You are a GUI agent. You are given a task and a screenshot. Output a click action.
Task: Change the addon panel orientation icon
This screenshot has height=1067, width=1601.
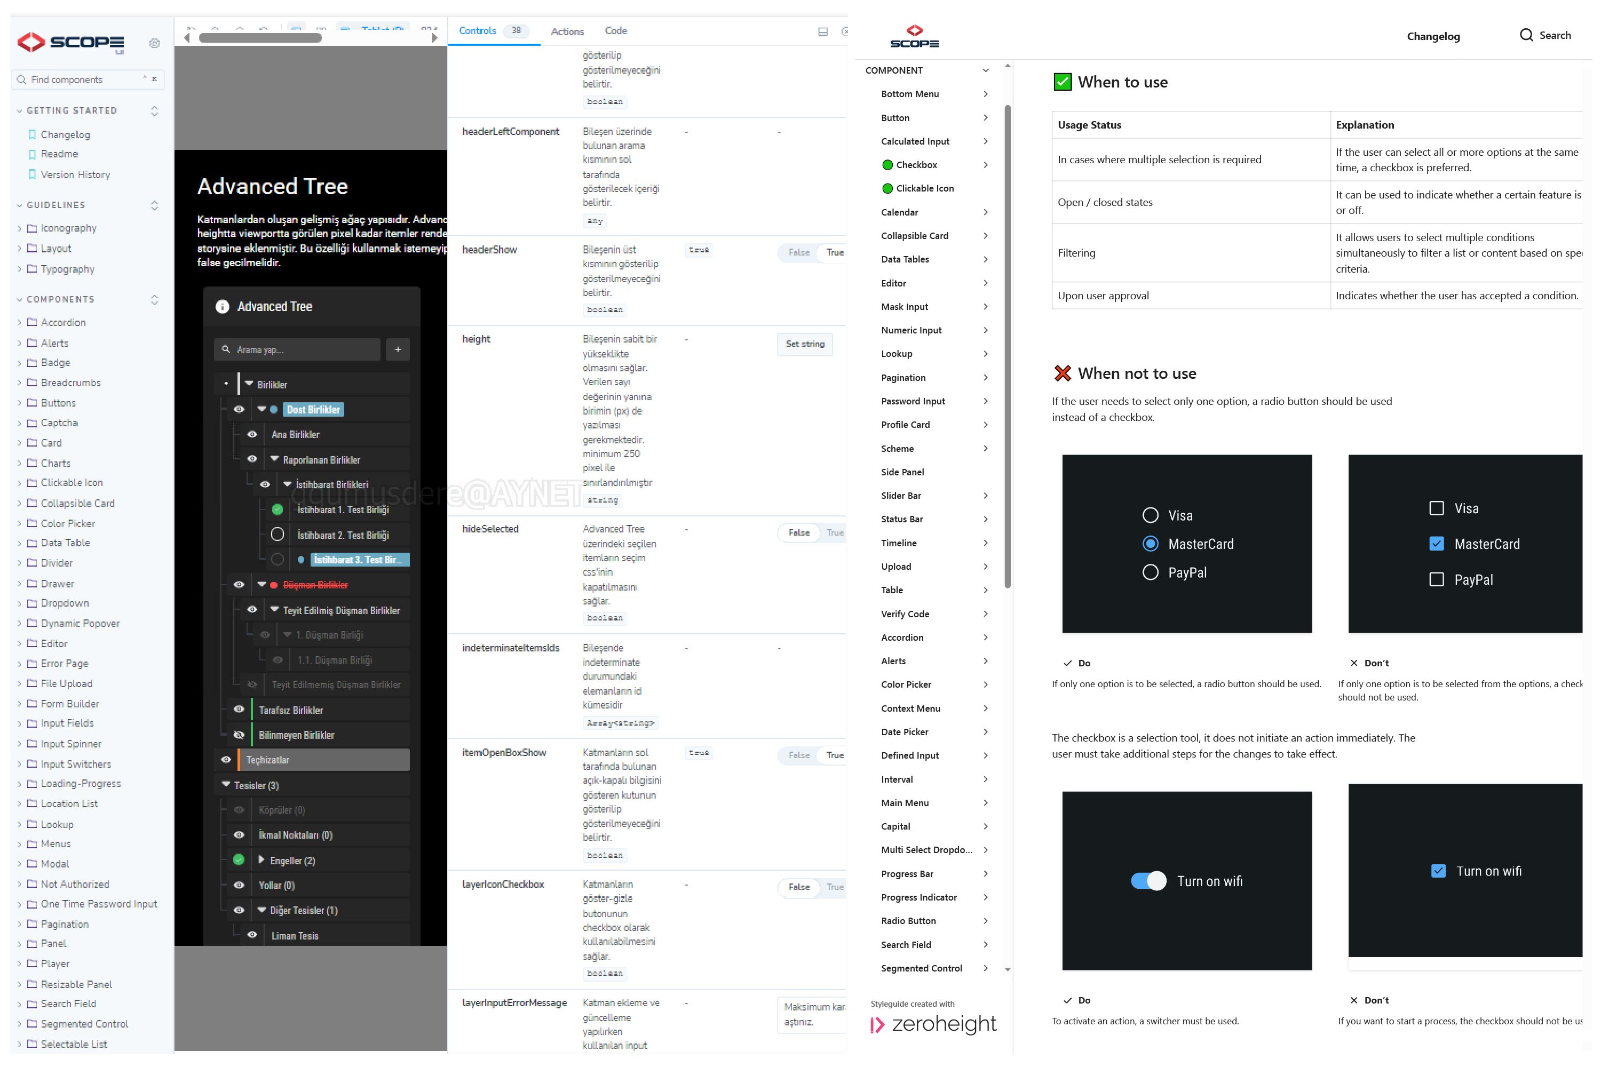[x=823, y=31]
